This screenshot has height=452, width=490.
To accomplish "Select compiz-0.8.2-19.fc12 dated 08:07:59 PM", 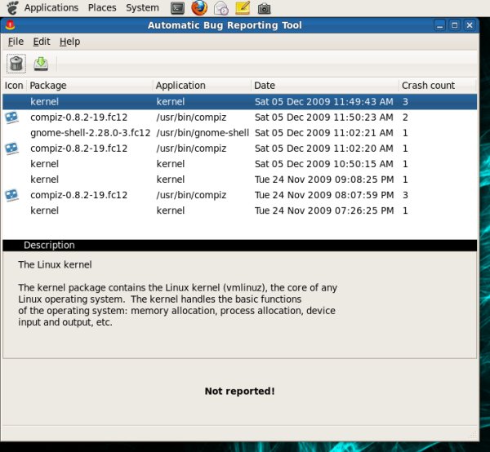I will 78,195.
